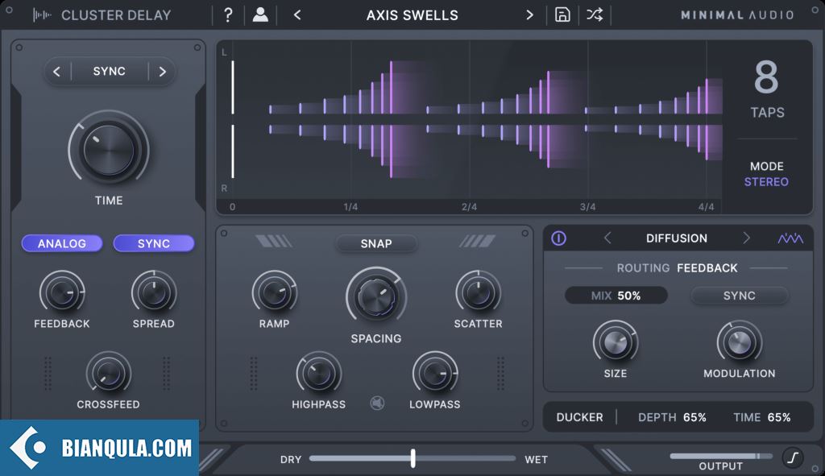
Task: Go to the next preset
Action: 530,15
